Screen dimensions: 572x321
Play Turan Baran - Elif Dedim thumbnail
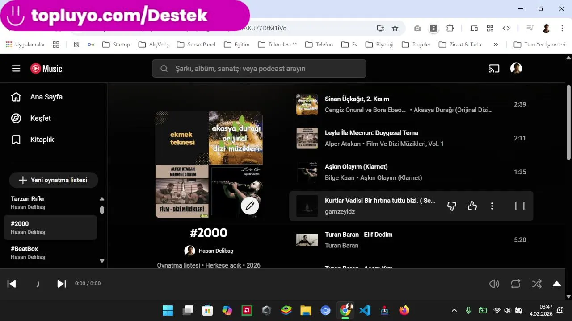(x=307, y=240)
